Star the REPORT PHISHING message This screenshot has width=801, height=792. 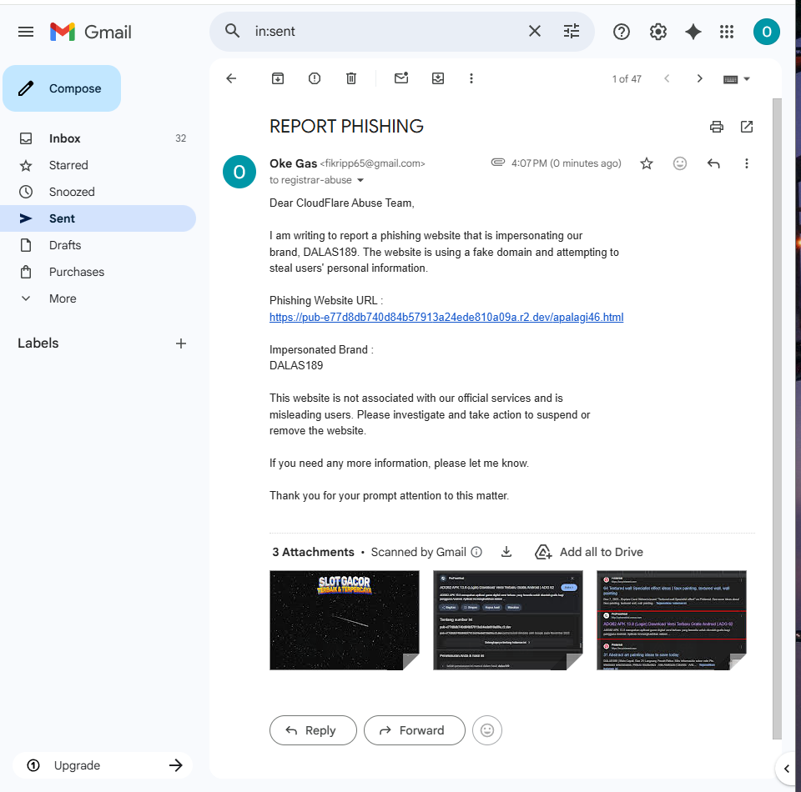(646, 163)
